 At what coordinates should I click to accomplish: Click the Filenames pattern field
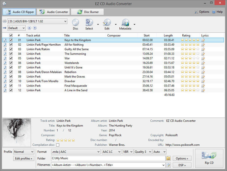coord(108,165)
